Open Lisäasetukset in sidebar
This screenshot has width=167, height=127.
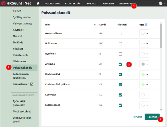21,84
